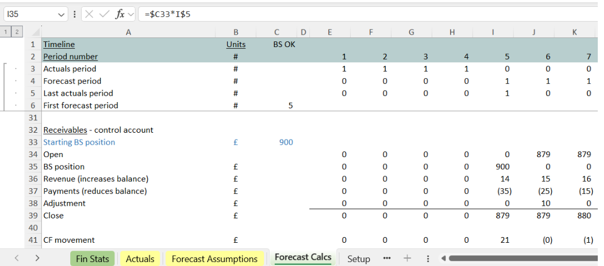Click the Select All corner triangle

35,32
